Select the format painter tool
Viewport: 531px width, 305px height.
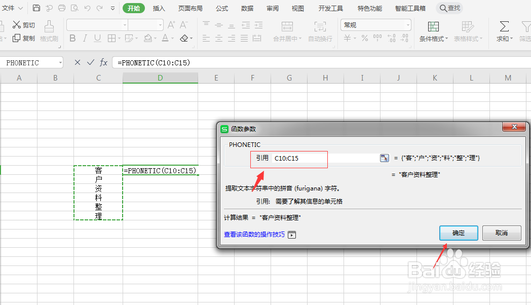coord(49,30)
